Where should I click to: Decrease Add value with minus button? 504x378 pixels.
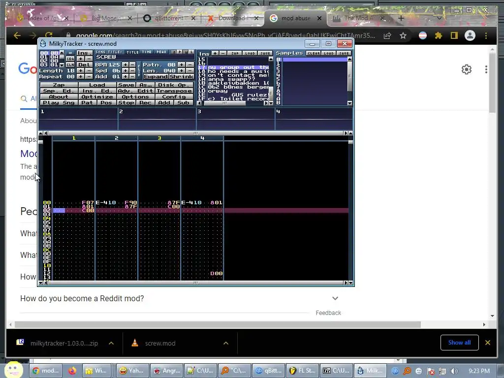(x=132, y=76)
